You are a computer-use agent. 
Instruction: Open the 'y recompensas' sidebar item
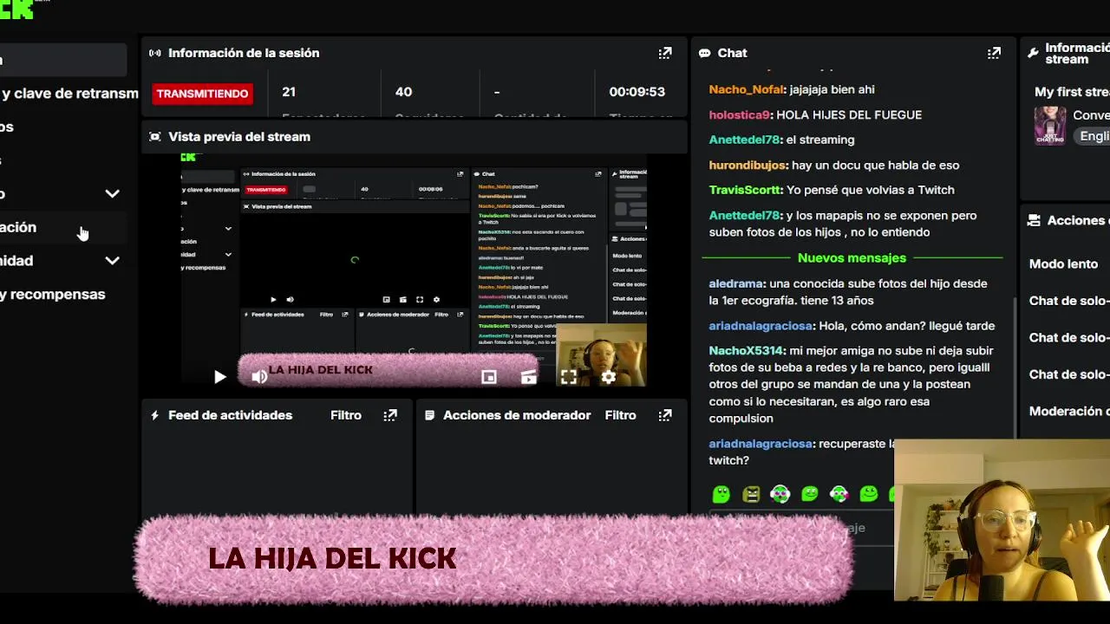pyautogui.click(x=63, y=294)
